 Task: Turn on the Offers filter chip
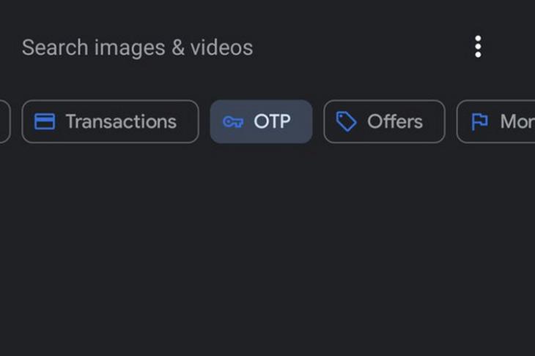click(384, 121)
